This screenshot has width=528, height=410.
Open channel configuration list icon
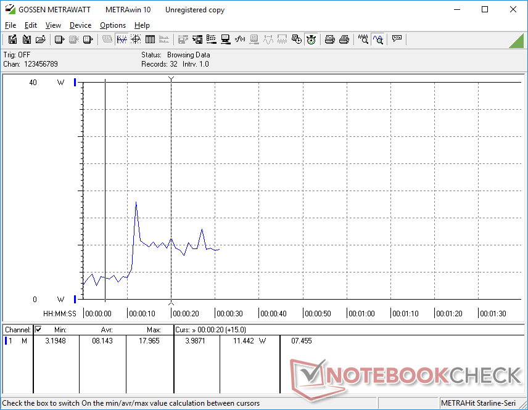pos(212,39)
